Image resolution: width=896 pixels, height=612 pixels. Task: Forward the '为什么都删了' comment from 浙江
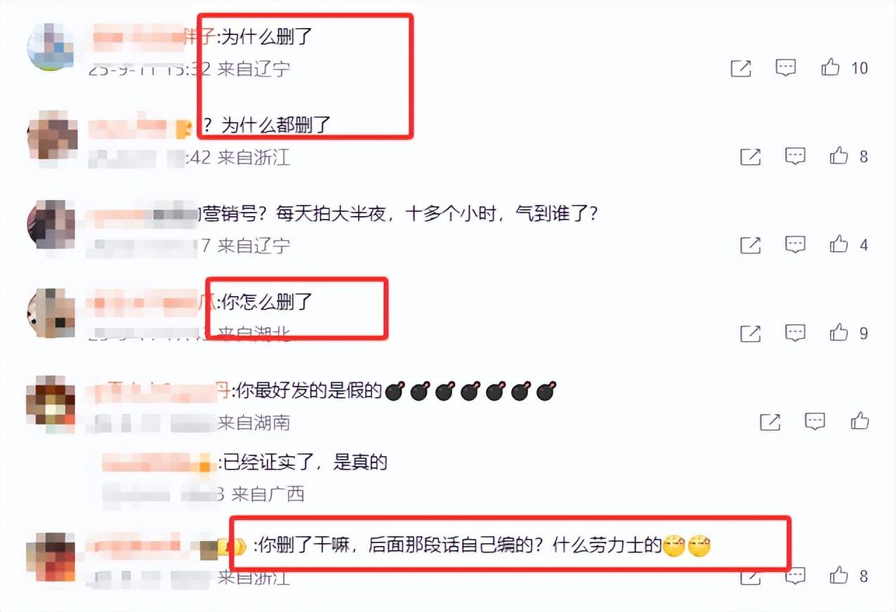[751, 157]
